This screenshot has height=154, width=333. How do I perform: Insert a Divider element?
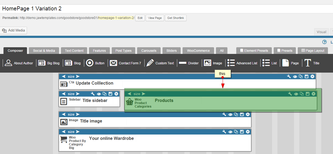(189, 63)
